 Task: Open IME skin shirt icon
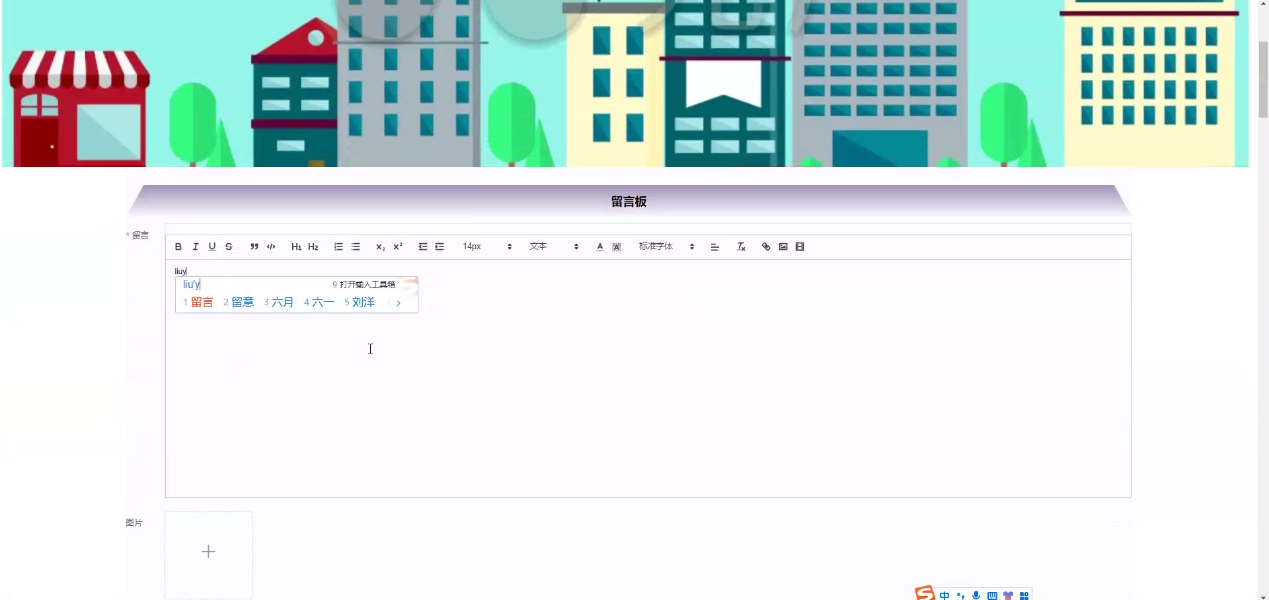point(1008,595)
